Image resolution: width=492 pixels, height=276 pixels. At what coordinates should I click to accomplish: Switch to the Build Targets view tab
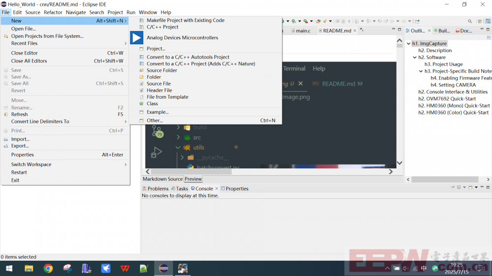tap(442, 30)
